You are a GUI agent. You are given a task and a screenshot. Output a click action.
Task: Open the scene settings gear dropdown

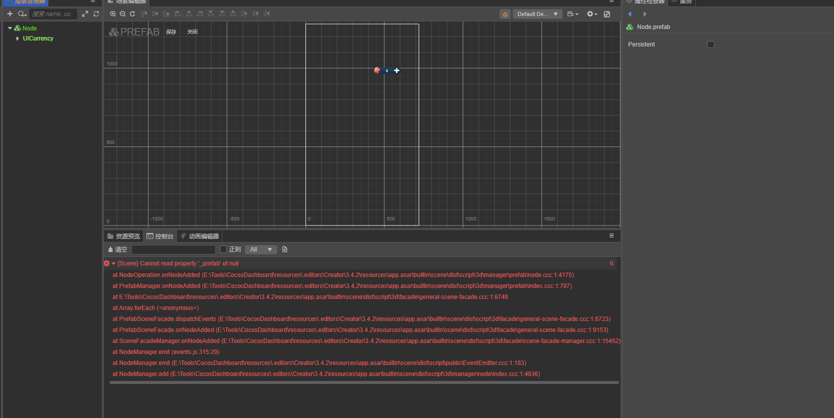592,14
